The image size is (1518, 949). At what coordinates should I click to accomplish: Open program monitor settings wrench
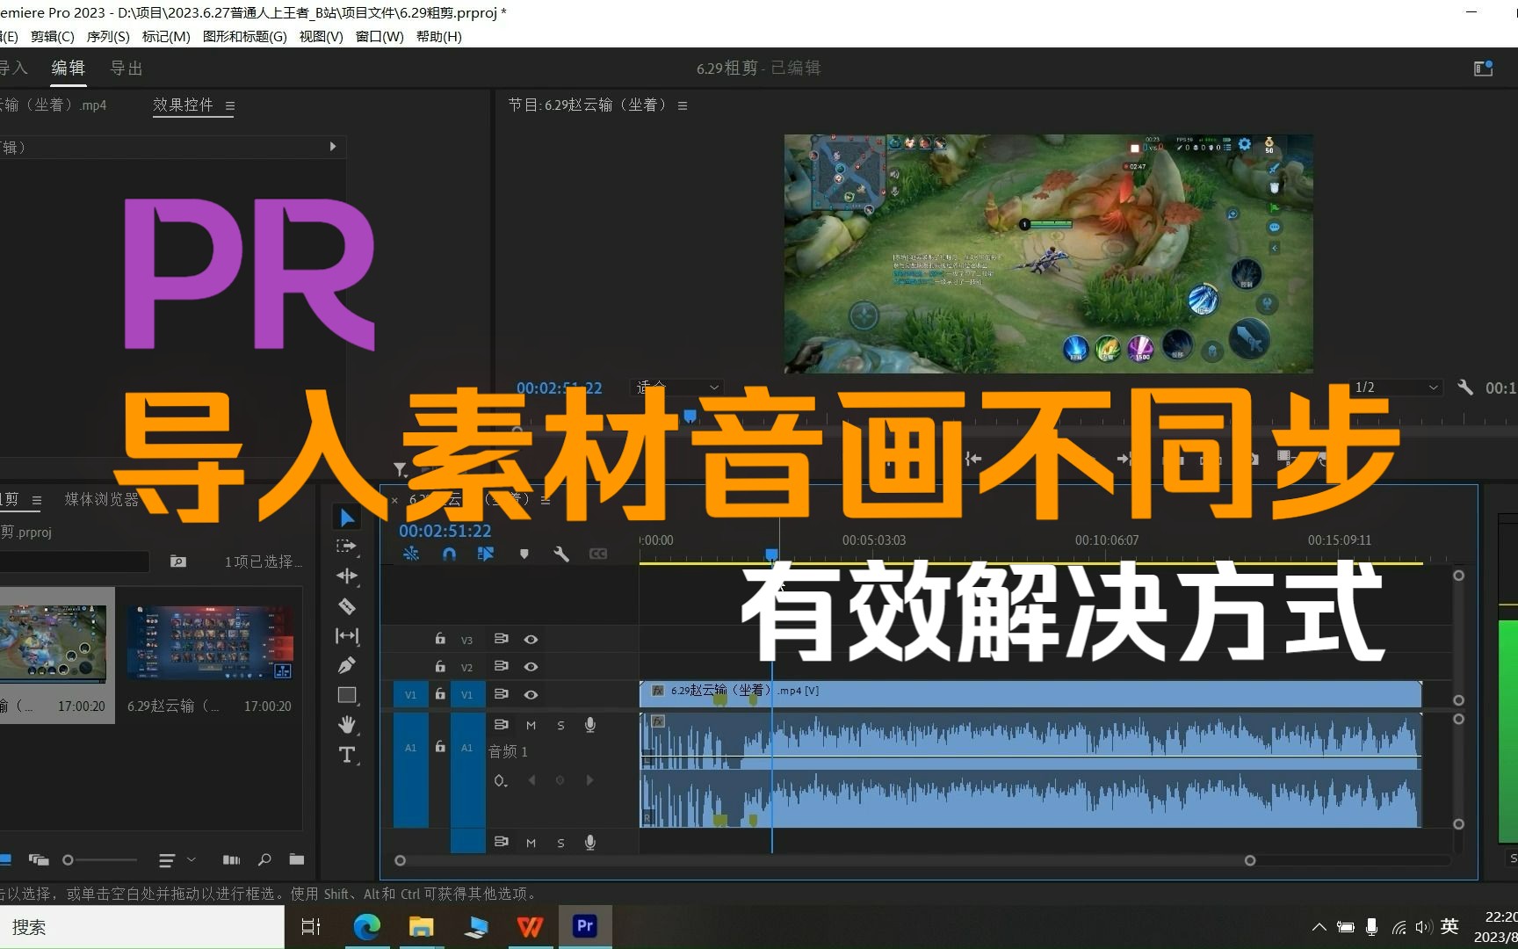1464,388
